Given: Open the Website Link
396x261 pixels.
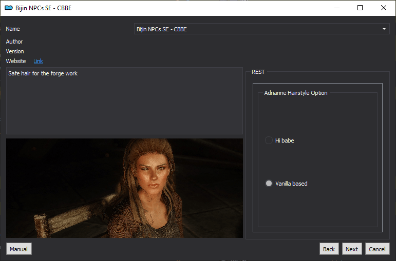Looking at the screenshot, I should point(38,61).
